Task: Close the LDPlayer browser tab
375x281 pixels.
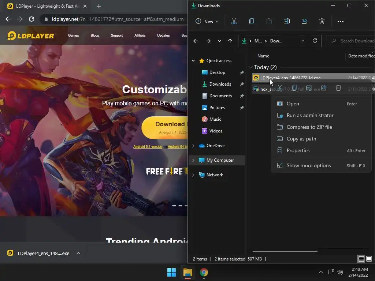Action: 85,6
